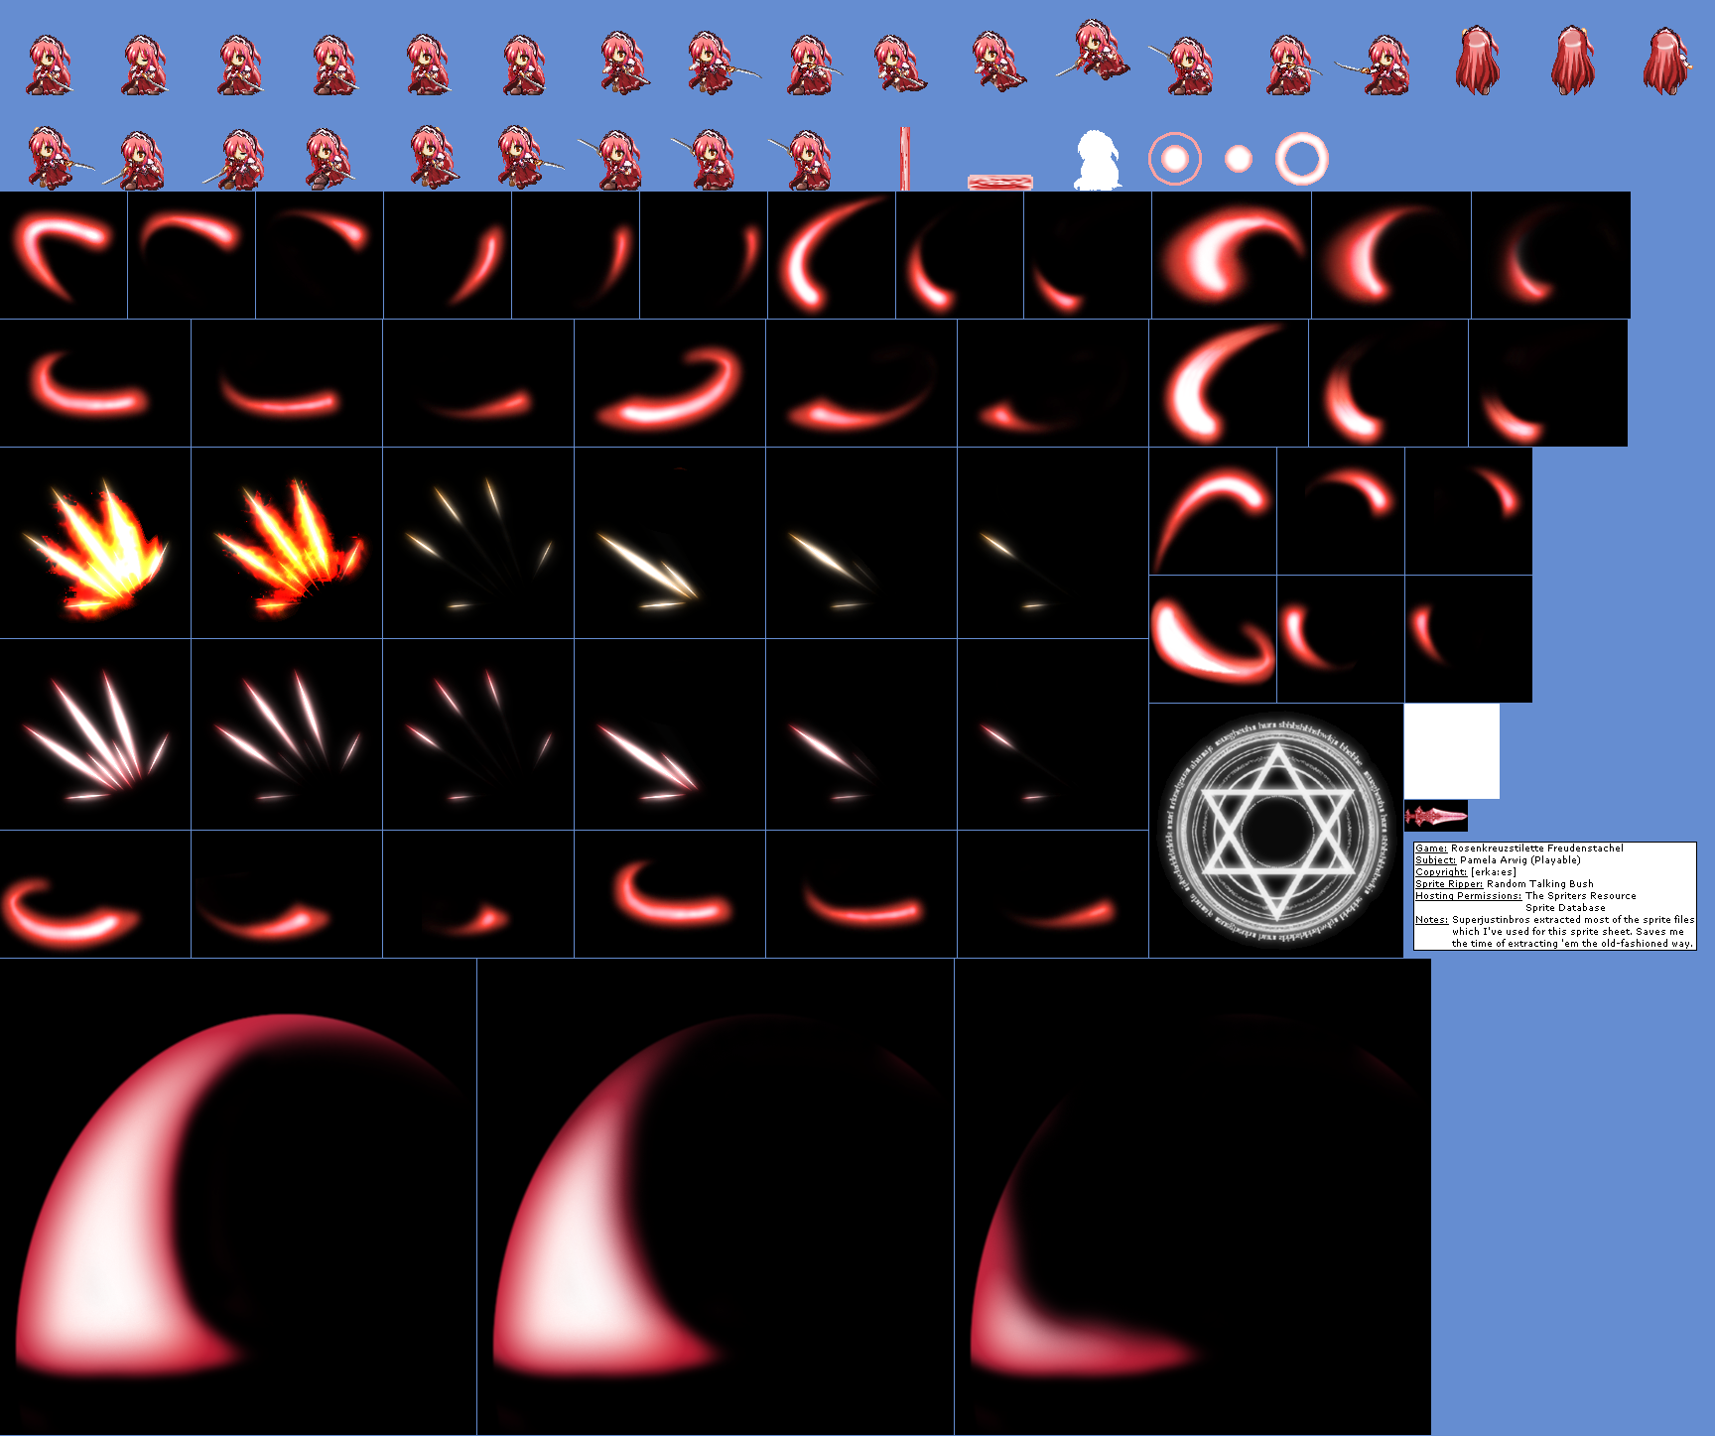Image resolution: width=1715 pixels, height=1436 pixels.
Task: Select the white silhouette character sprite
Action: tap(1098, 160)
